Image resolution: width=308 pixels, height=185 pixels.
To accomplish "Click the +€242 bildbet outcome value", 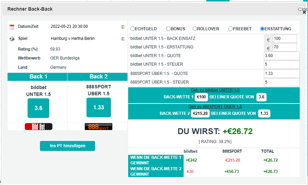I will tap(191, 160).
